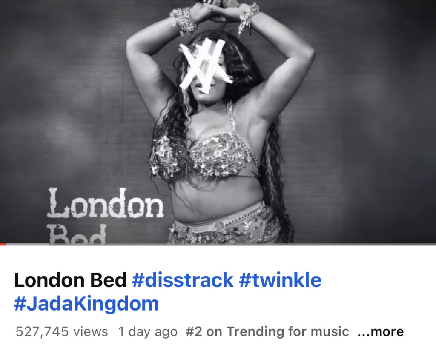Click #2 on Trending for music
The height and width of the screenshot is (345, 436).
pos(267,331)
